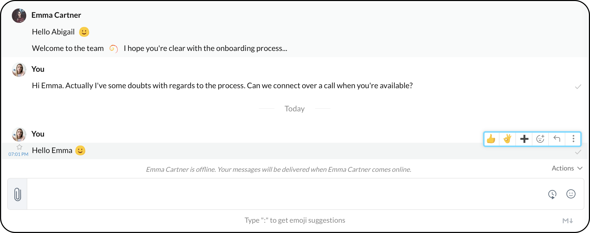This screenshot has height=233, width=590.
Task: Reply to the Hello Emma message
Action: [557, 139]
